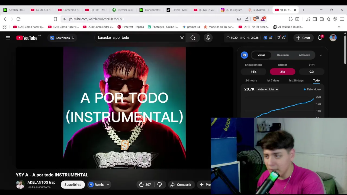Viewport: 347px width, 195px height.
Task: Open AI YouTube Thumb... bookmark
Action: (x=288, y=27)
